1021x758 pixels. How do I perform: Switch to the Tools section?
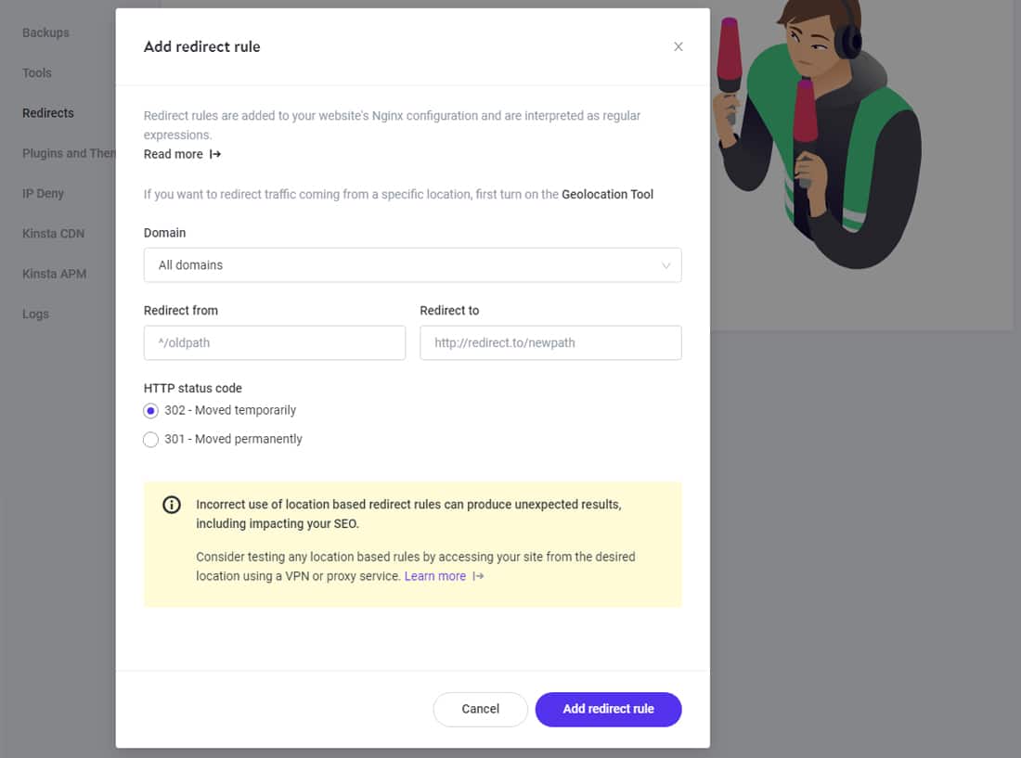(x=37, y=72)
